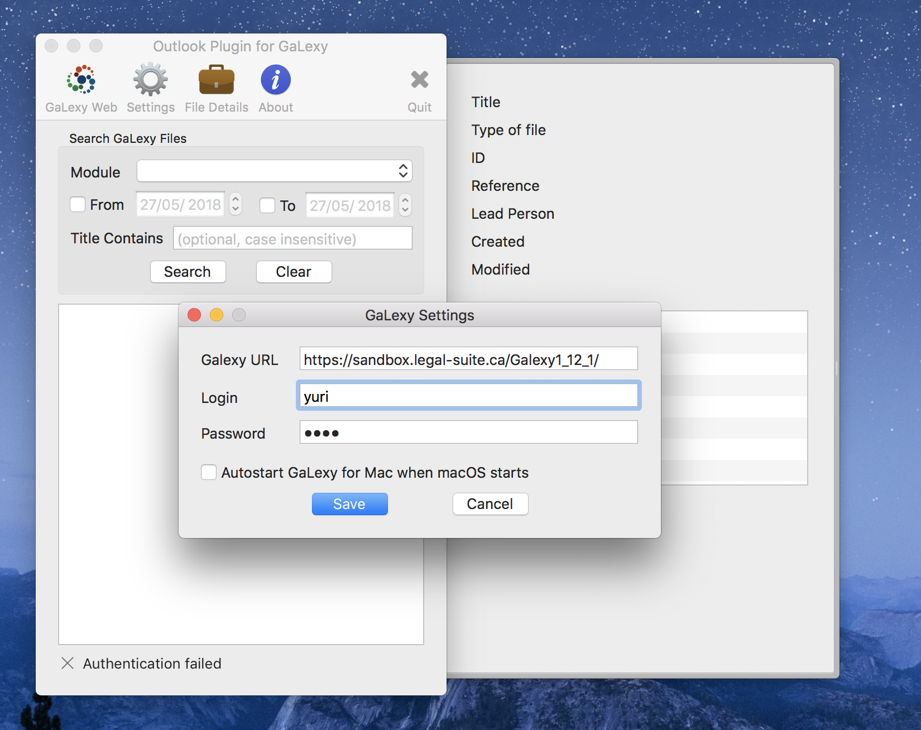Viewport: 921px width, 730px height.
Task: Click the To date stepper arrows
Action: coord(405,205)
